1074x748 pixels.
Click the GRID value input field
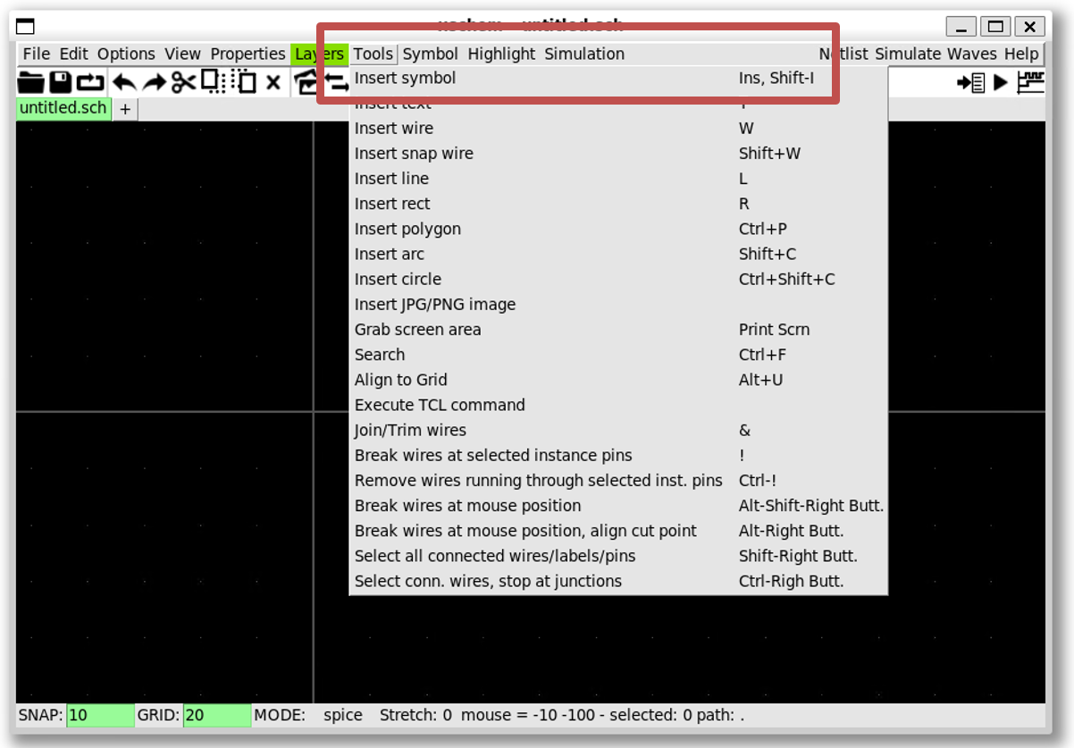click(x=217, y=715)
